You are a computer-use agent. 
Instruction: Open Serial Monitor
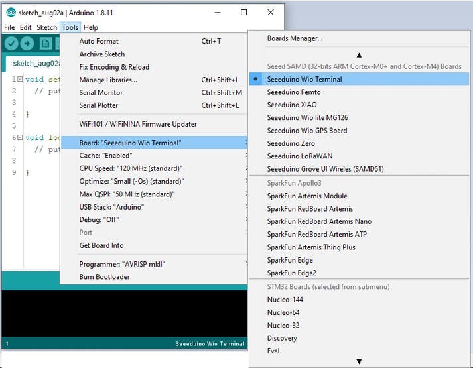click(x=155, y=93)
